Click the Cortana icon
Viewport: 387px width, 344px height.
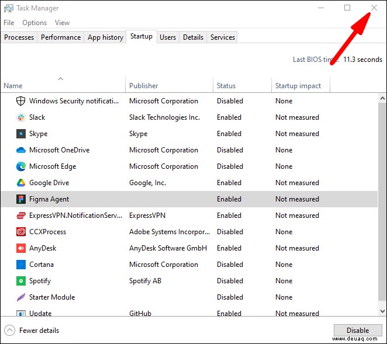pos(20,265)
